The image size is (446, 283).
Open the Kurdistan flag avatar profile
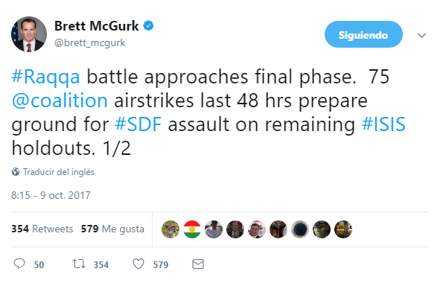pos(192,229)
